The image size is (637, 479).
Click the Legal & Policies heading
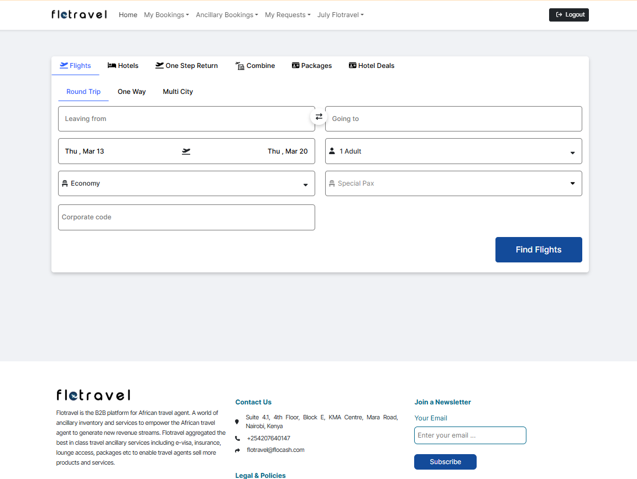pos(260,475)
